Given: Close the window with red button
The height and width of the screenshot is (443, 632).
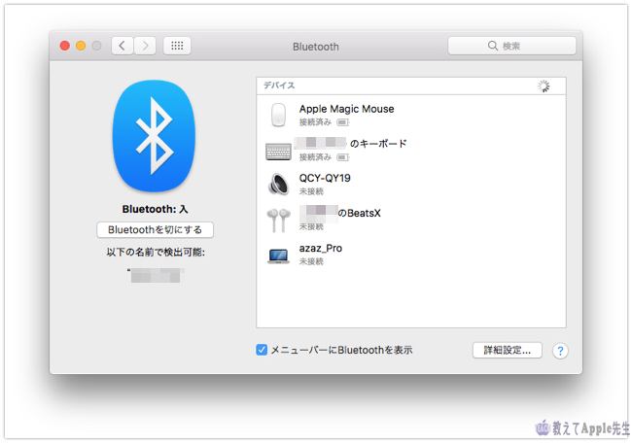Looking at the screenshot, I should click(x=65, y=46).
